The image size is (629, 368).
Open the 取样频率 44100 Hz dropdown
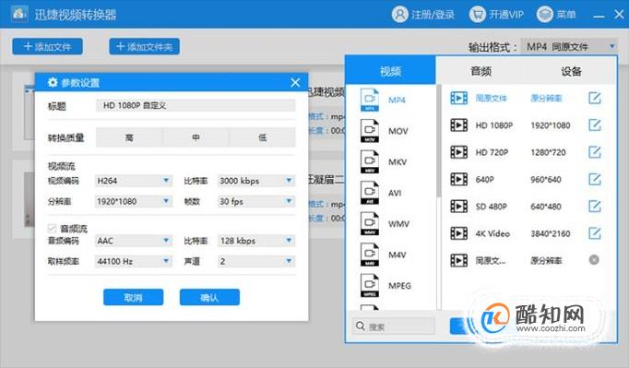133,261
